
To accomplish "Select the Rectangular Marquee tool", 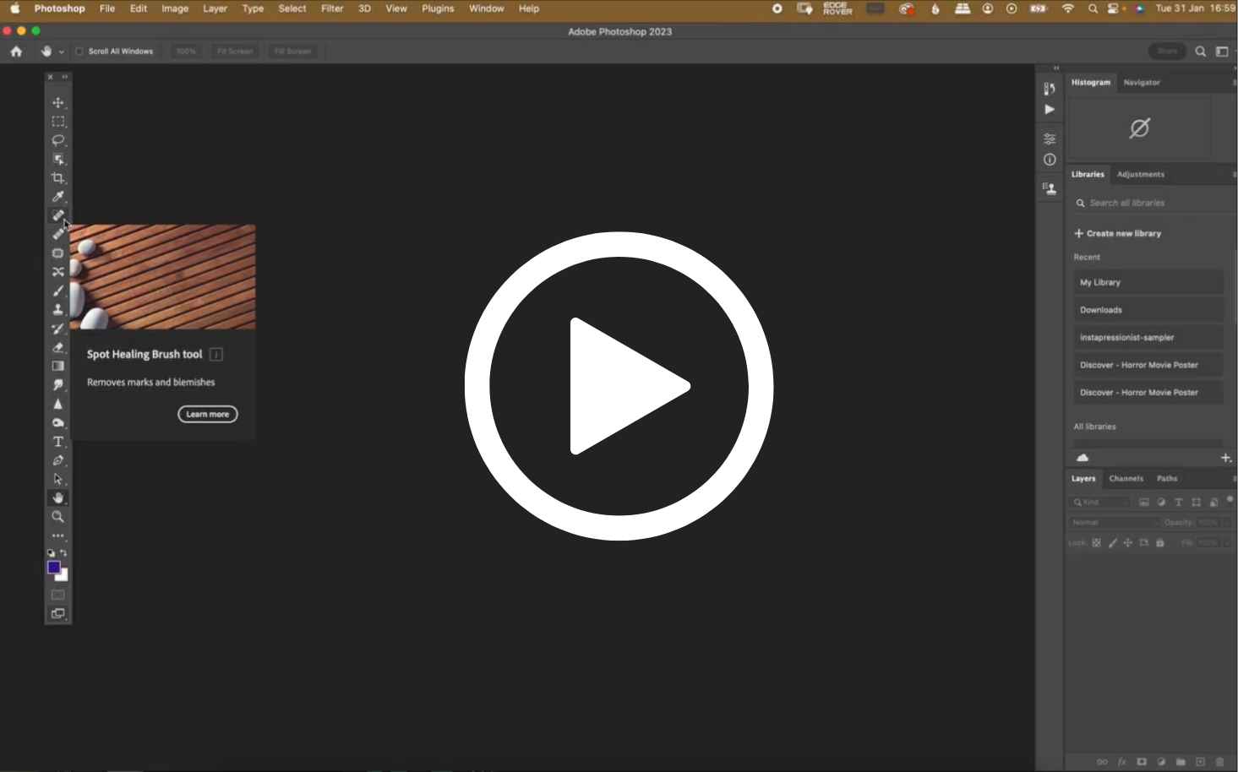I will [57, 122].
